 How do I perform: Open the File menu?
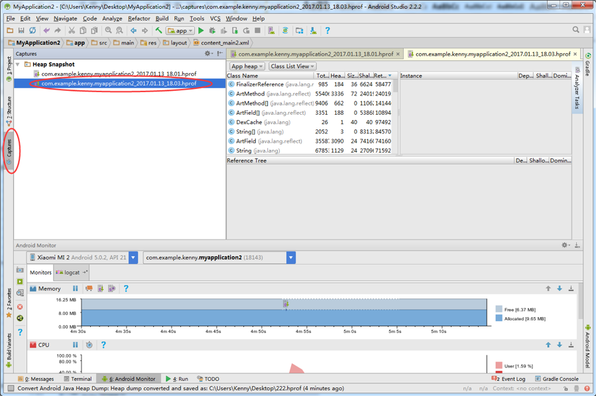[10, 19]
